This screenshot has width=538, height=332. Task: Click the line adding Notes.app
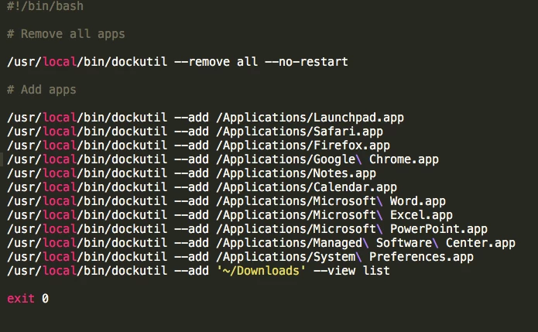click(191, 173)
